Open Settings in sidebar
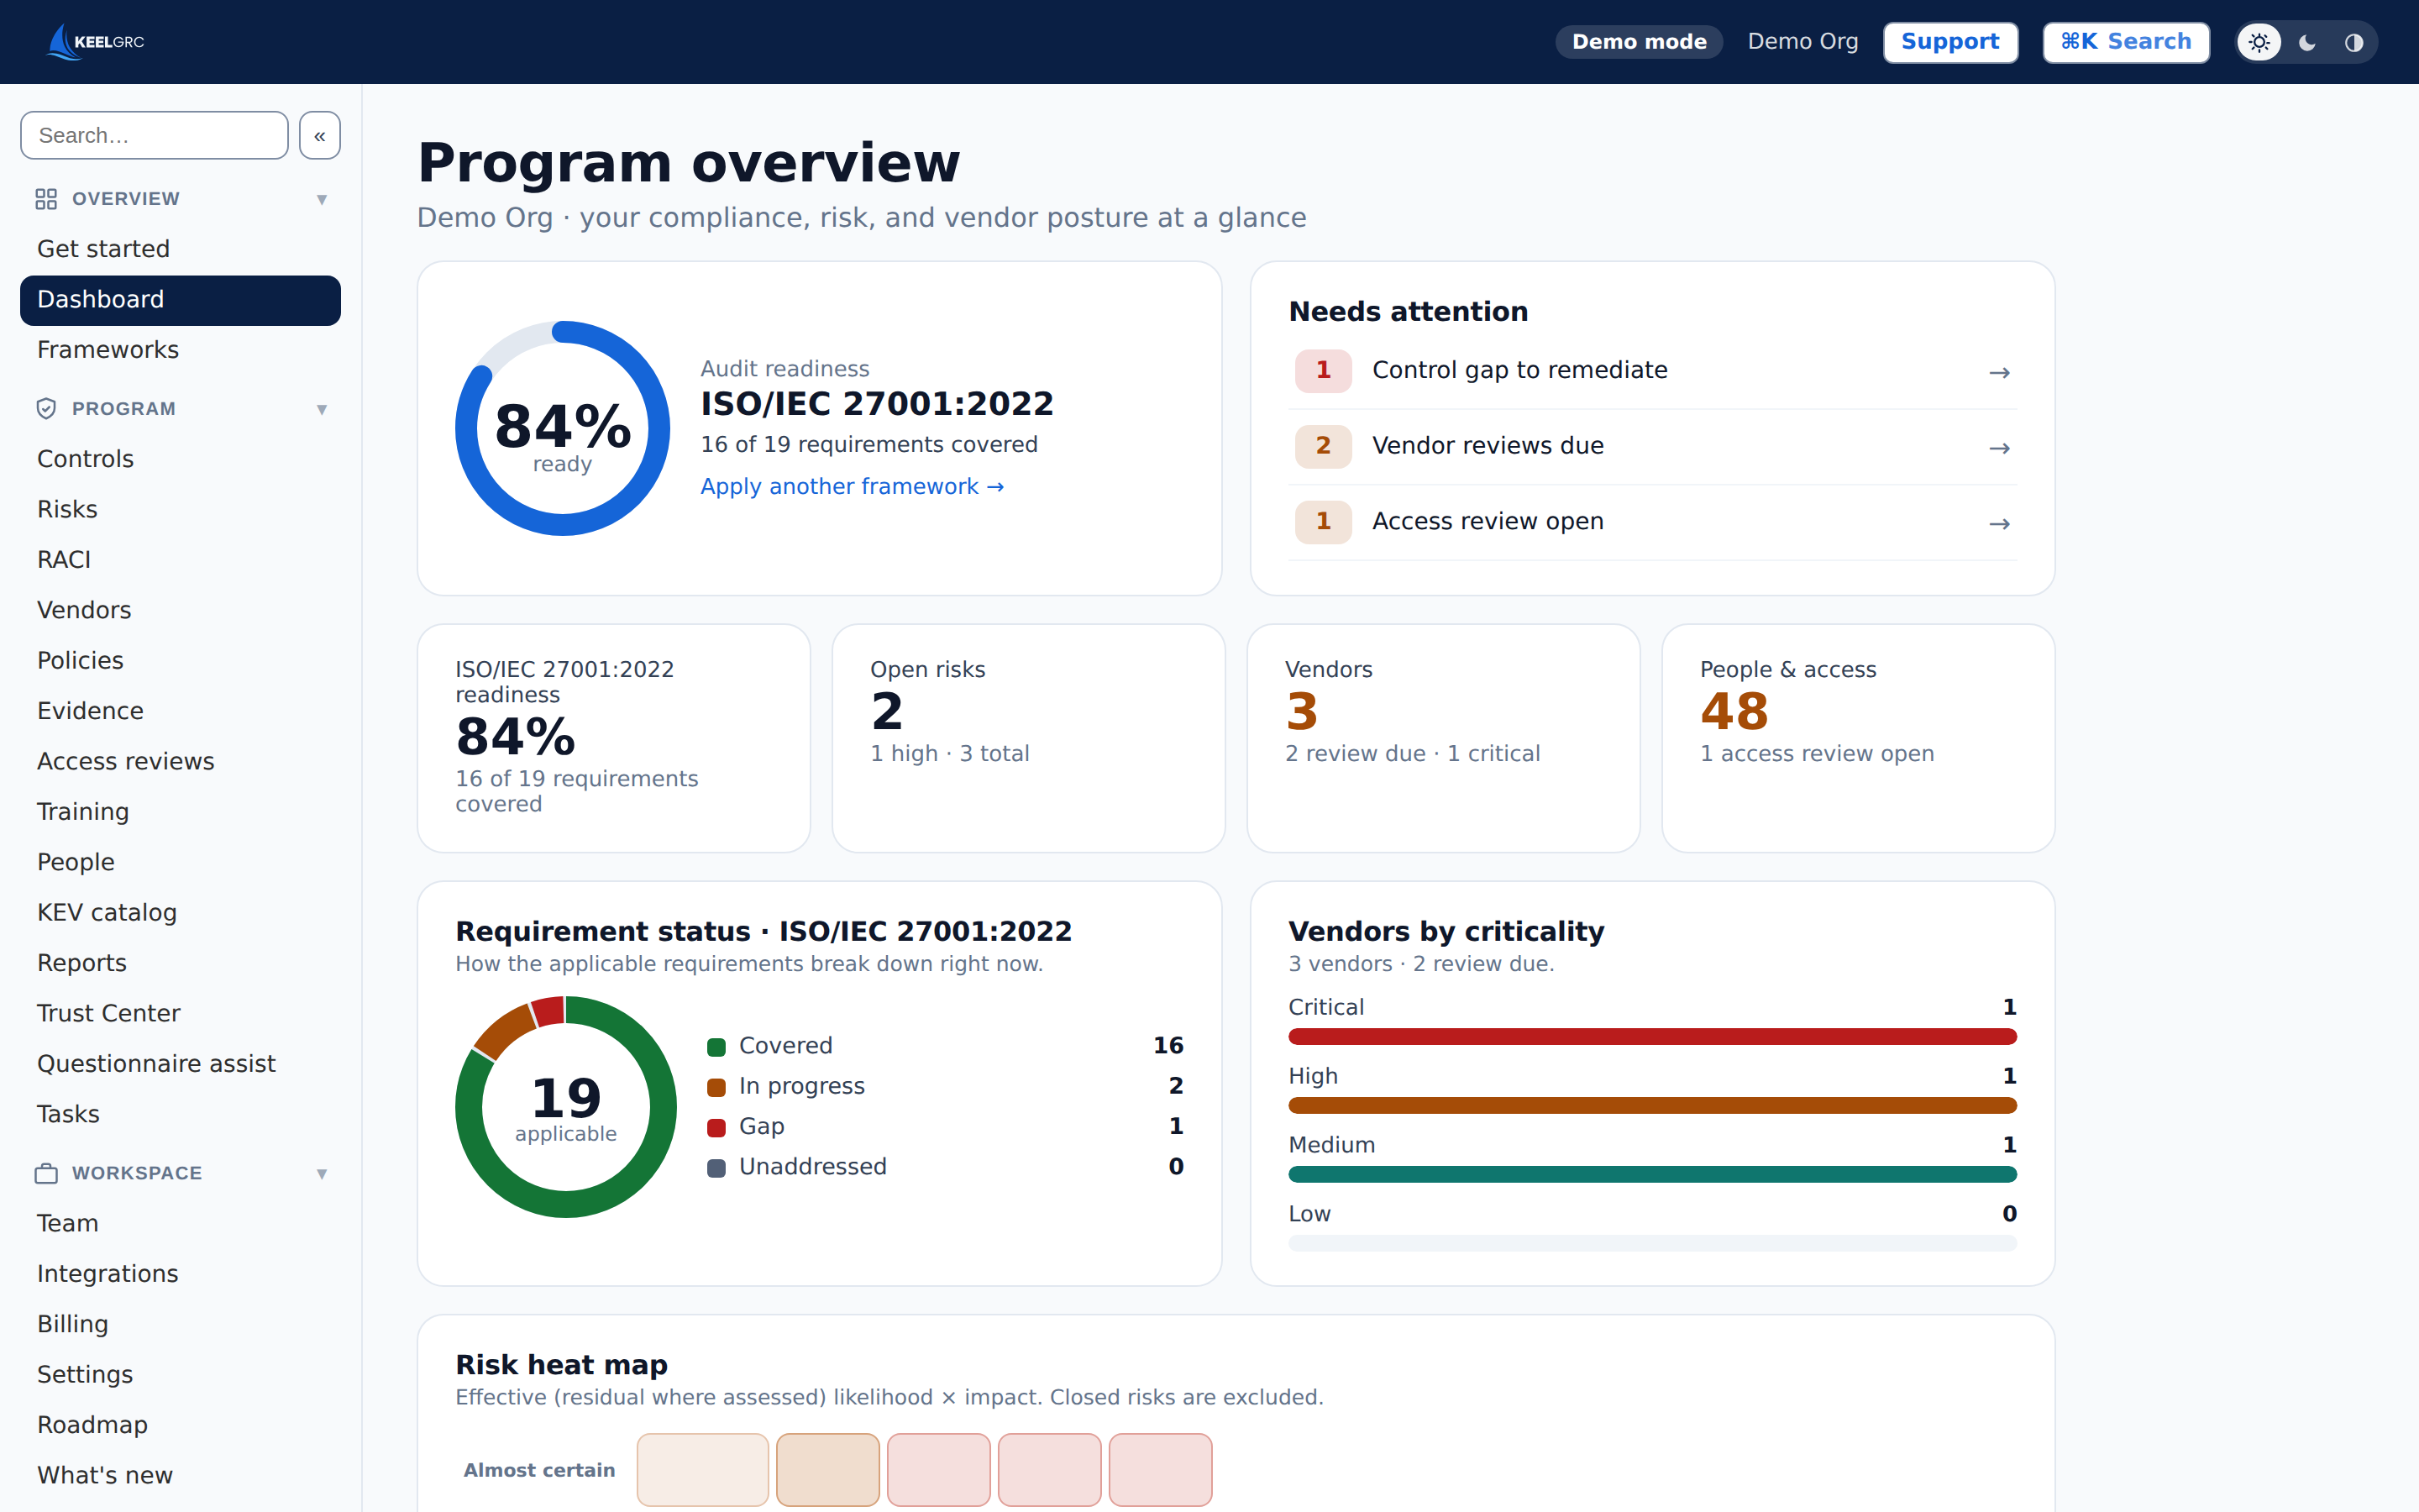 (x=180, y=1375)
